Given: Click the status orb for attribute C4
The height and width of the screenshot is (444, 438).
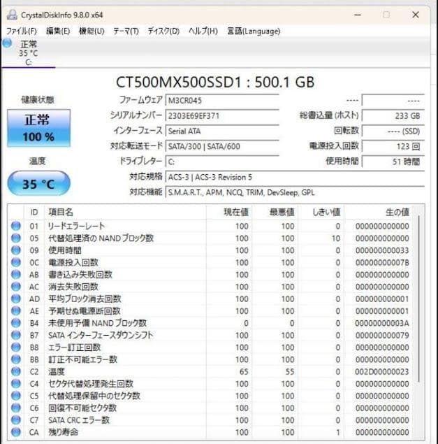Looking at the screenshot, I should tap(16, 384).
